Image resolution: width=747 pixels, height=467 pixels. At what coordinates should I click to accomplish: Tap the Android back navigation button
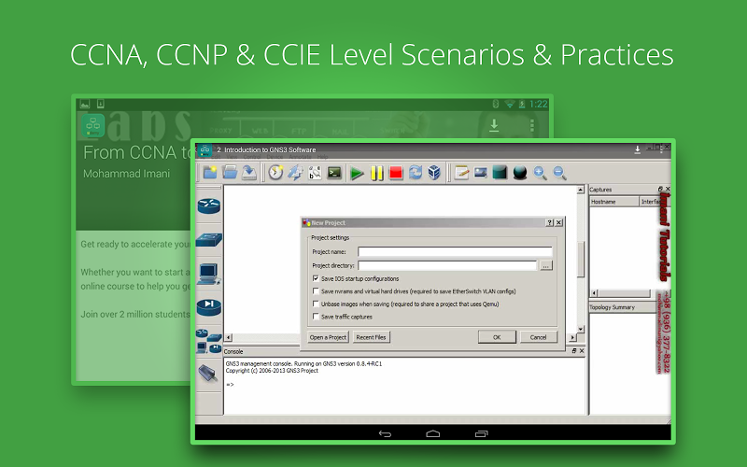point(385,433)
